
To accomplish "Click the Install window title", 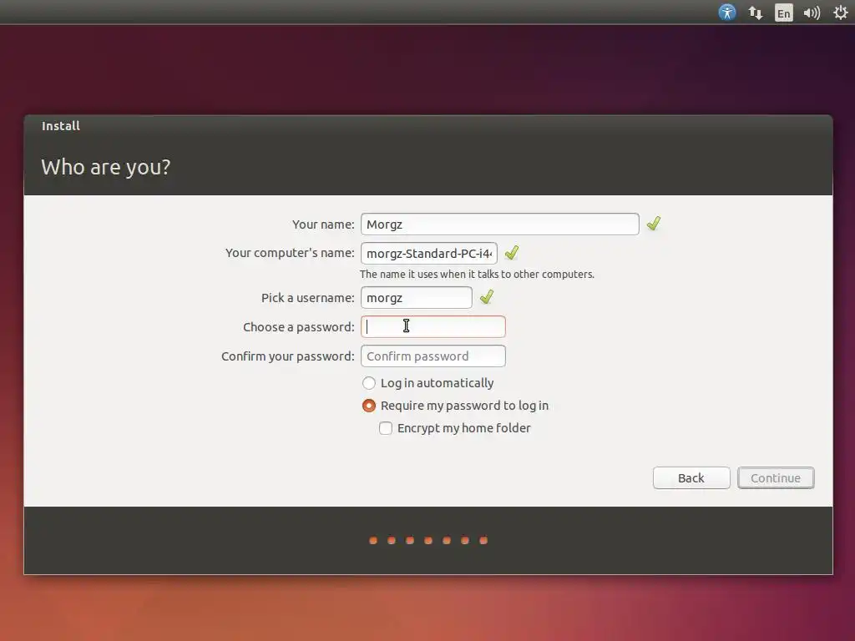I will pyautogui.click(x=60, y=126).
